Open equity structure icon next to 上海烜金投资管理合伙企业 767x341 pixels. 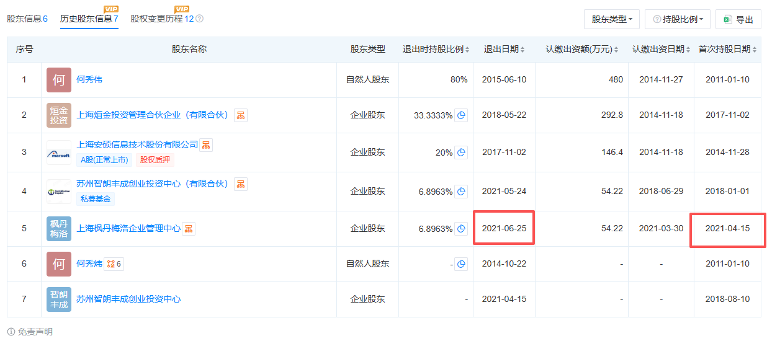[x=241, y=115]
